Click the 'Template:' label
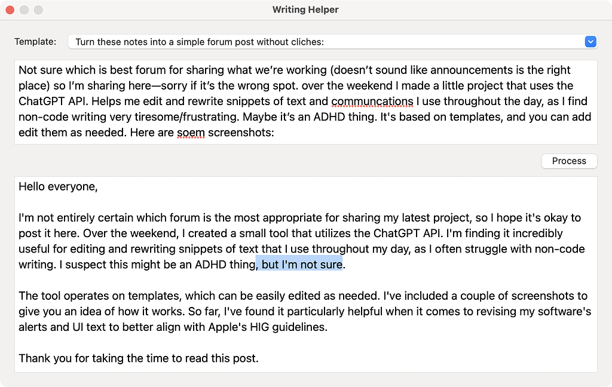The width and height of the screenshot is (612, 387). 35,42
